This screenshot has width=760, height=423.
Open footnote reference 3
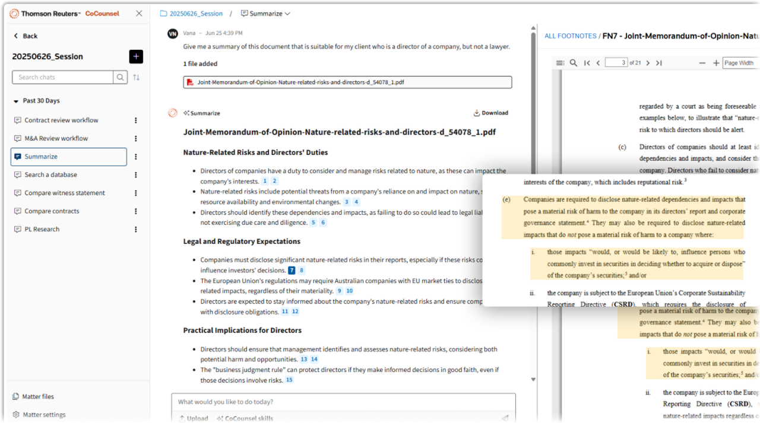point(347,202)
